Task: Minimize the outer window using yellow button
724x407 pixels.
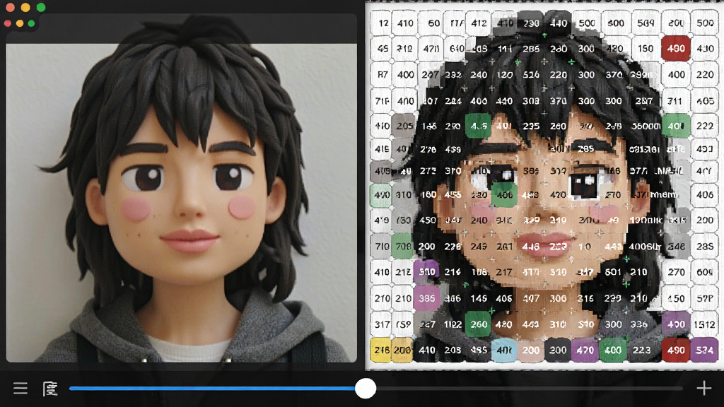Action: (25, 7)
